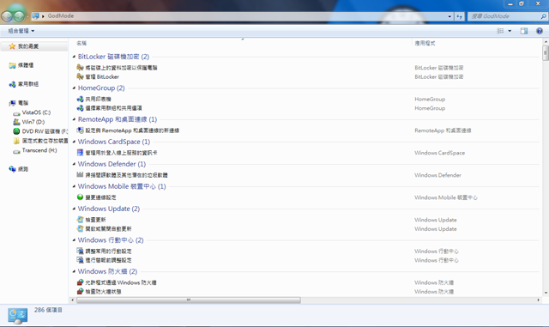Screen dimensions: 549x327
Task: Go forward with the Forward arrow button
Action: [x=19, y=15]
